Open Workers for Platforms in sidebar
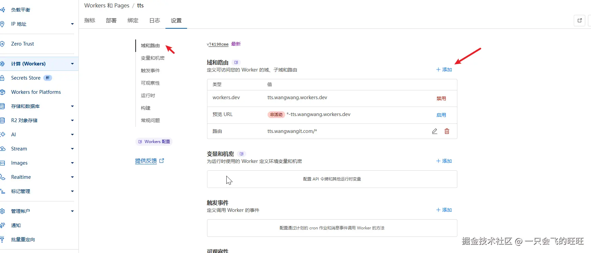 [36, 92]
